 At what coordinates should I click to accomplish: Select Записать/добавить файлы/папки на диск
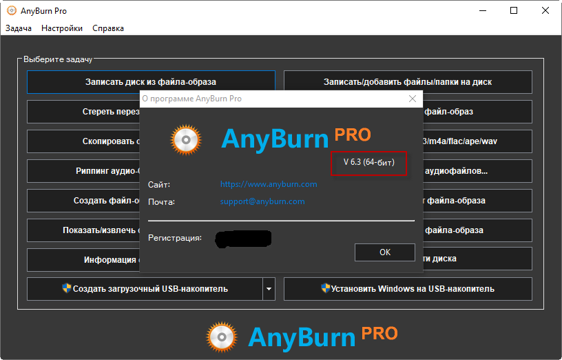(408, 82)
